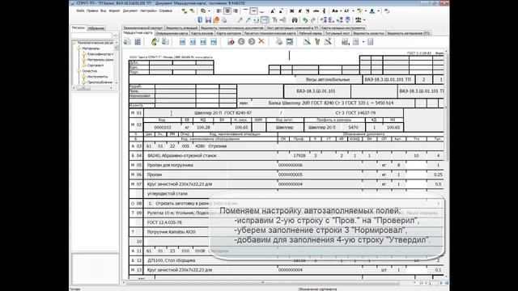Open the Формат menu
The width and height of the screenshot is (518, 291).
coord(115,11)
